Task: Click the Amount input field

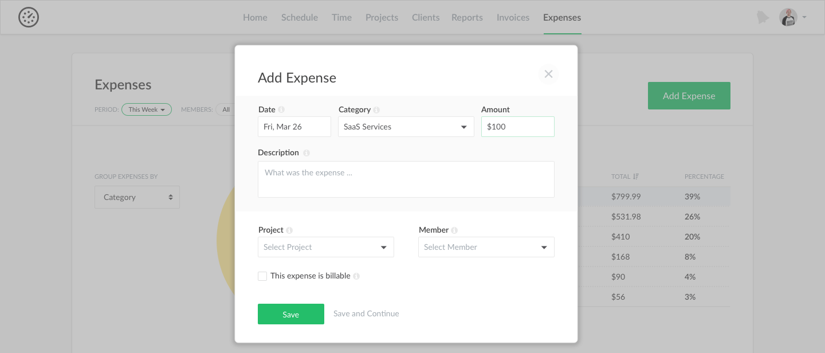Action: point(517,127)
